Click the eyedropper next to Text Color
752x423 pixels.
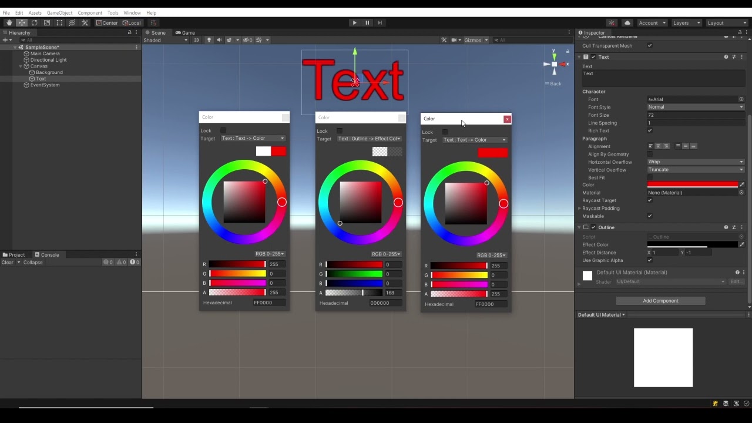point(742,184)
